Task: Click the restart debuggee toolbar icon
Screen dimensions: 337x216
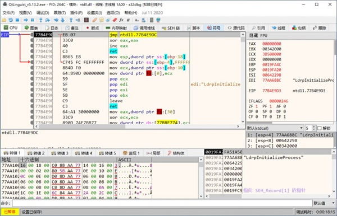Action: point(11,20)
